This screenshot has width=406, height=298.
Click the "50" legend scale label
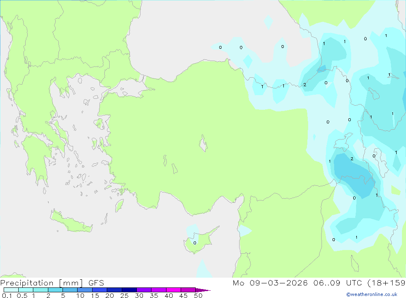(199, 296)
